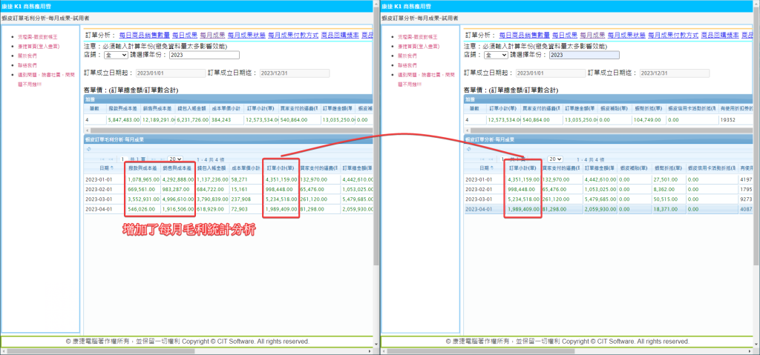
Task: Open rows-per-page dropdown in left grid
Action: 176,159
